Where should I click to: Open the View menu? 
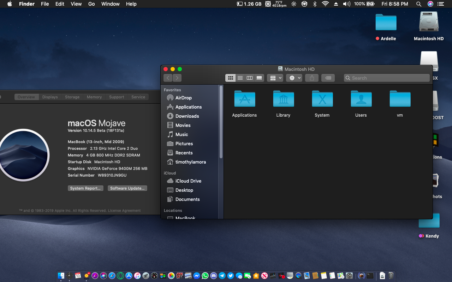click(76, 4)
